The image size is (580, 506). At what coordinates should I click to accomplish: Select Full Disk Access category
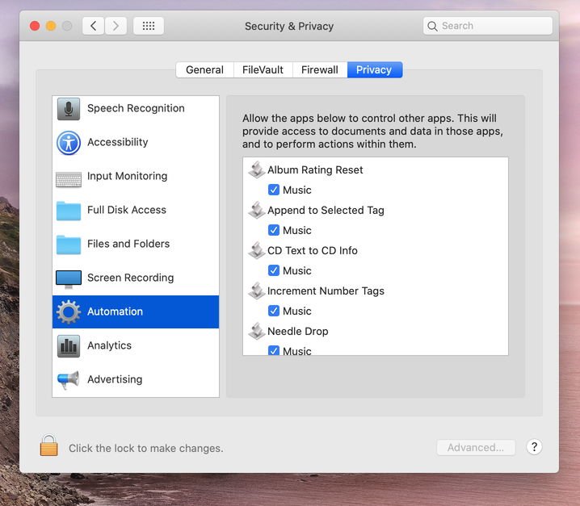[x=136, y=211]
